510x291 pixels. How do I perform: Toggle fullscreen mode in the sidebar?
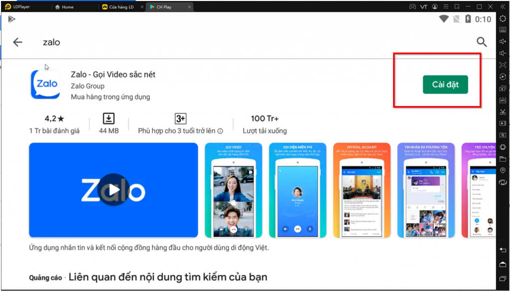pos(503,65)
